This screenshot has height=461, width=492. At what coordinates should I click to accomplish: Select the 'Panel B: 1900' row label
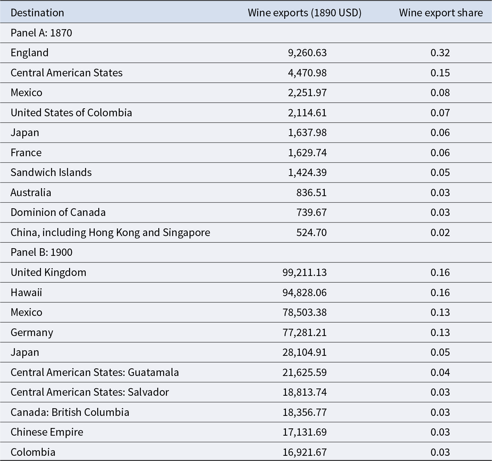tap(41, 252)
